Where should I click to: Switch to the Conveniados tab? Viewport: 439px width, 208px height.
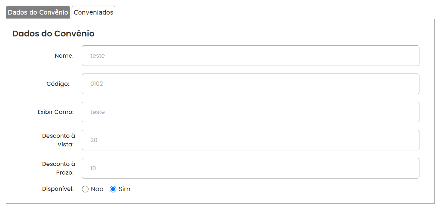[x=94, y=12]
